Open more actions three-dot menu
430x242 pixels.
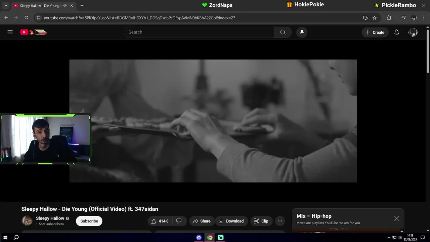point(280,221)
